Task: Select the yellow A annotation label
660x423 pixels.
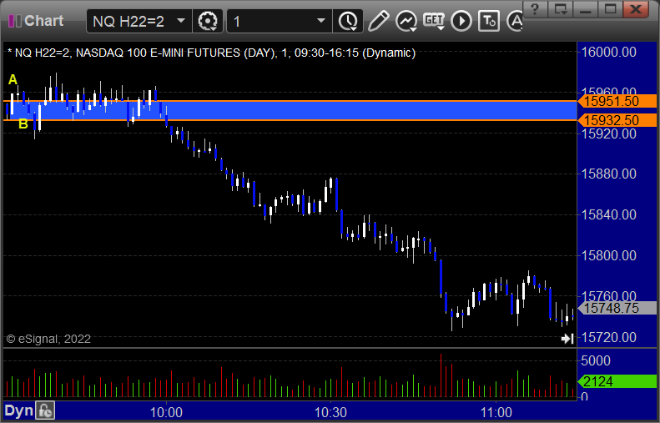Action: (x=13, y=79)
